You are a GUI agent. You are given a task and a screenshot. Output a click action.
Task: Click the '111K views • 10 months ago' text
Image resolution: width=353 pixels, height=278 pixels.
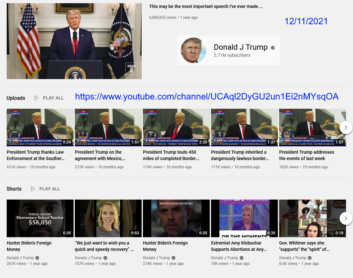click(x=235, y=167)
